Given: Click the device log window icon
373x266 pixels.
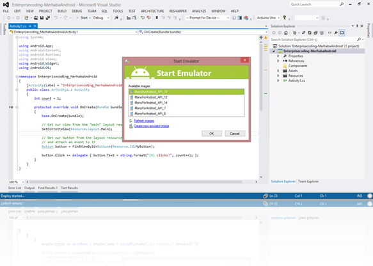Looking at the screenshot, I should pyautogui.click(x=240, y=18).
